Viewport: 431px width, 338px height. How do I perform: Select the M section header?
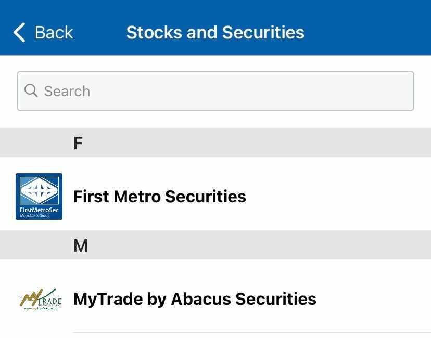[x=215, y=245]
